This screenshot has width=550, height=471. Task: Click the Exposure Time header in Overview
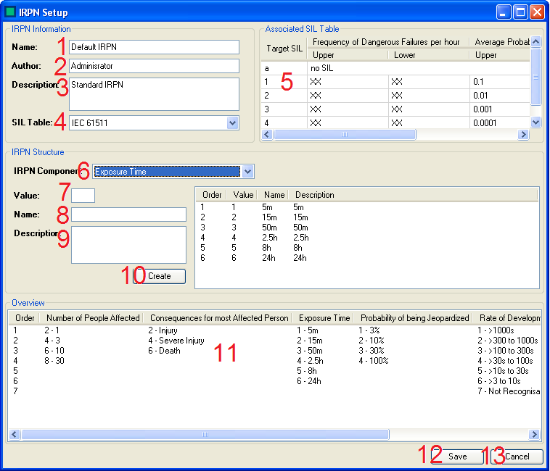click(x=324, y=318)
